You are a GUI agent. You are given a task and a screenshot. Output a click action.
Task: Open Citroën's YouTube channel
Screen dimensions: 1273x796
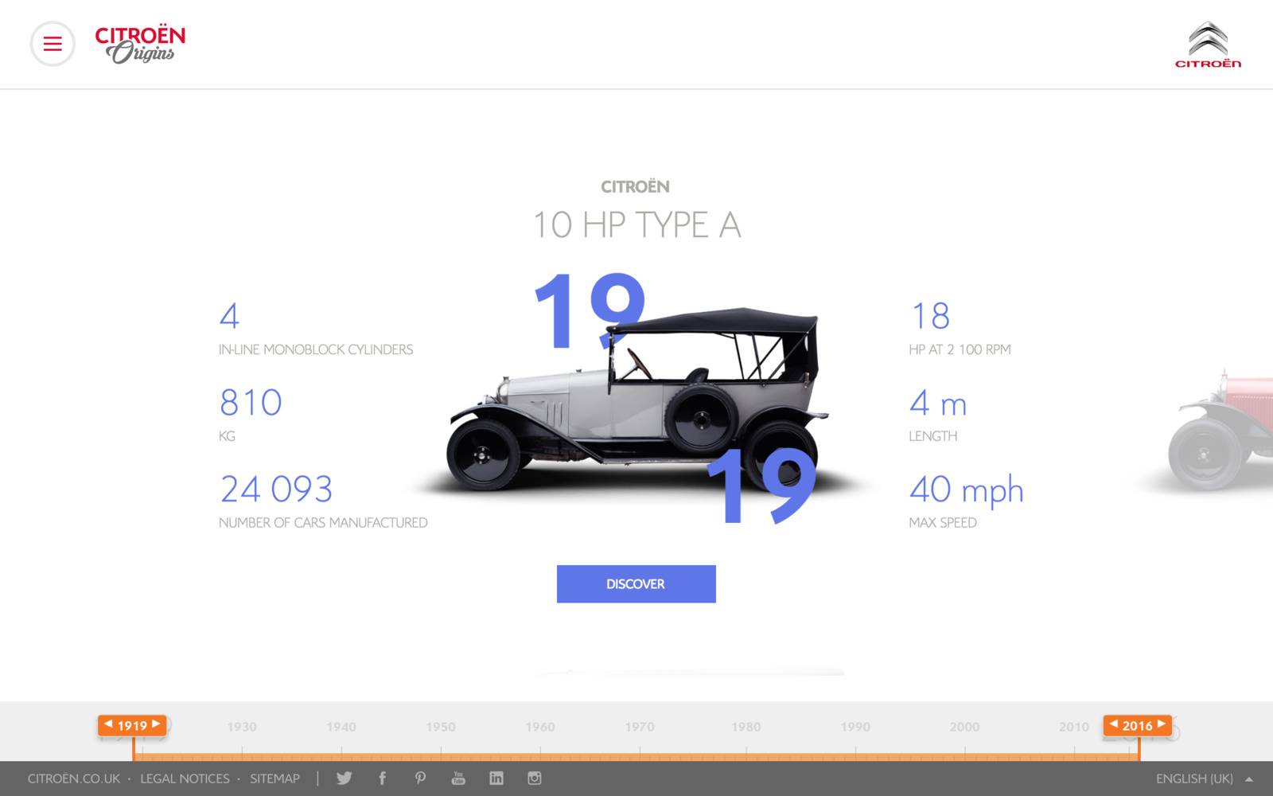tap(459, 778)
